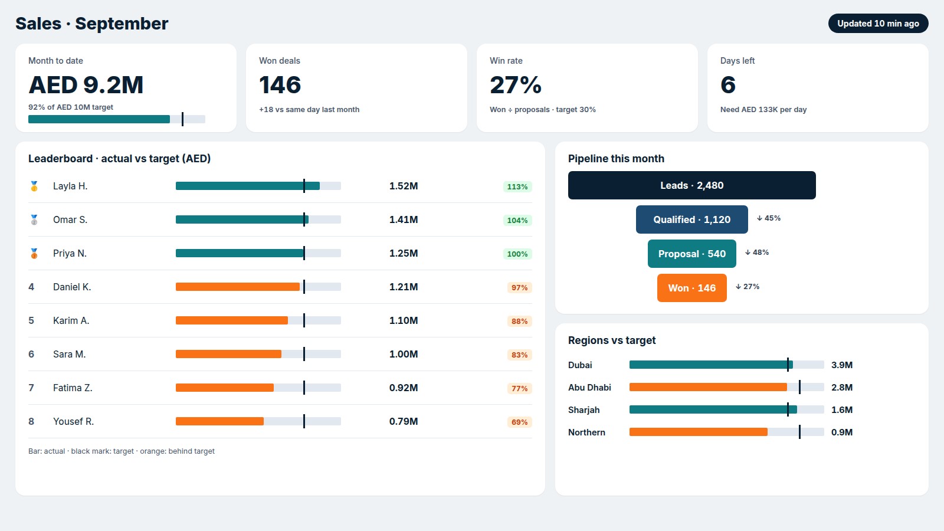Click the 104% badge for Omar S.
Screen dimensions: 944x531
(x=517, y=221)
